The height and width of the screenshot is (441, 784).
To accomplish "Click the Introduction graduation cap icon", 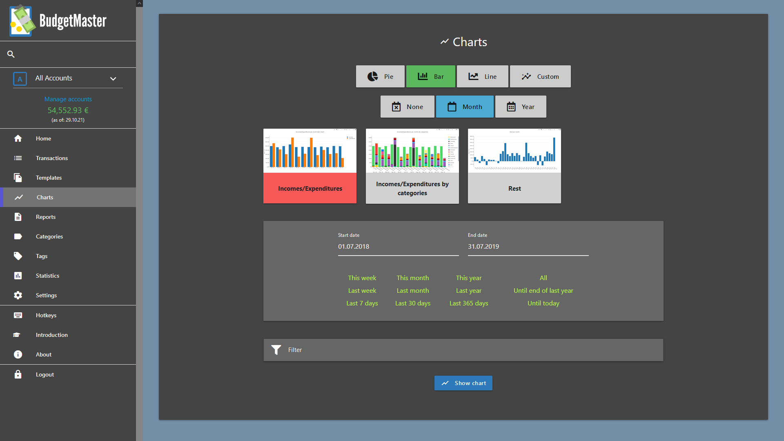I will tap(17, 335).
